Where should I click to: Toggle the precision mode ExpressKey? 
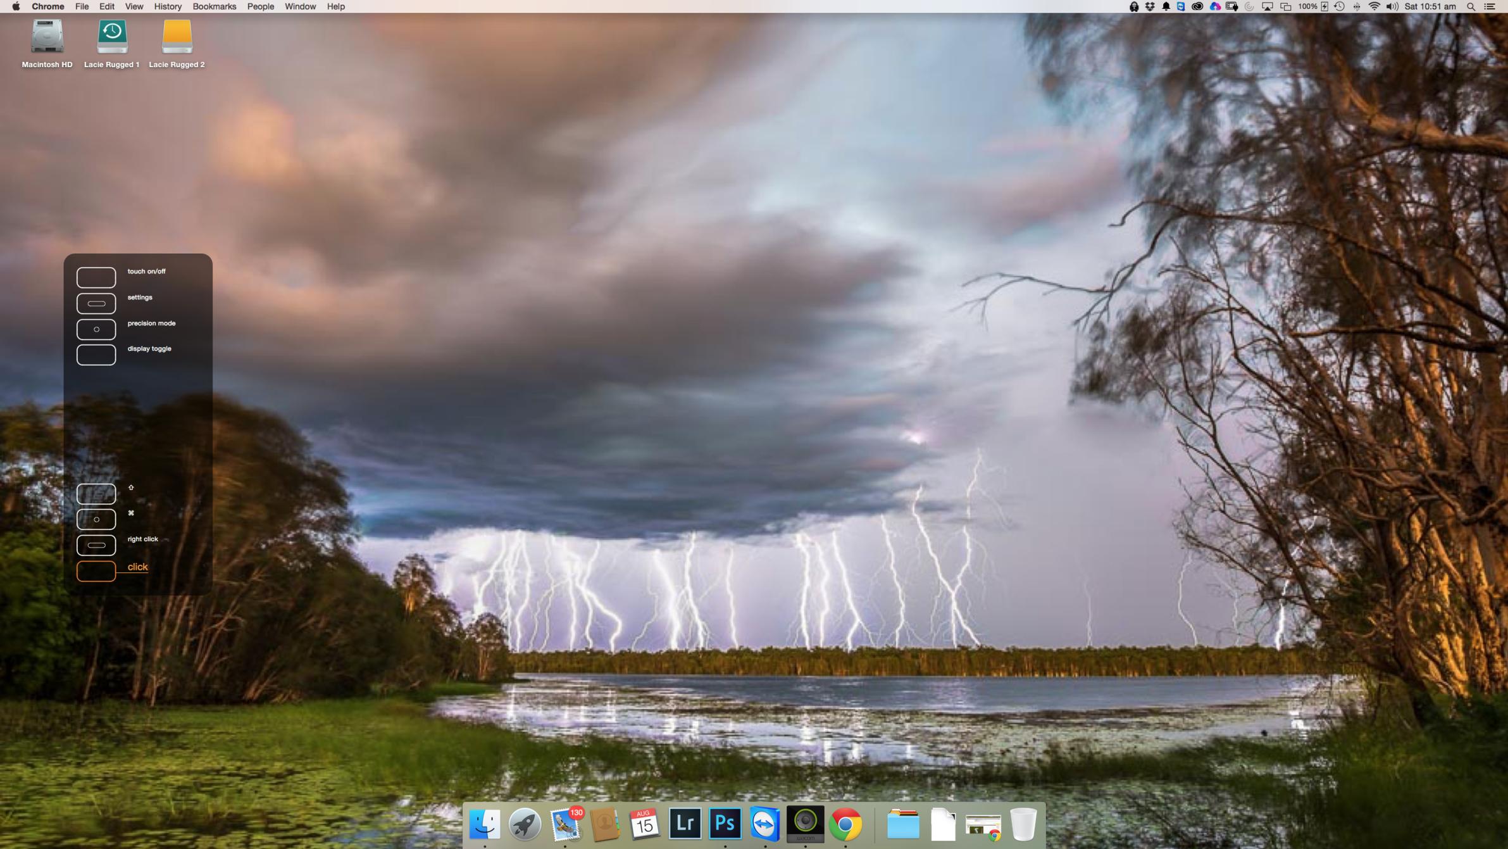click(x=96, y=329)
